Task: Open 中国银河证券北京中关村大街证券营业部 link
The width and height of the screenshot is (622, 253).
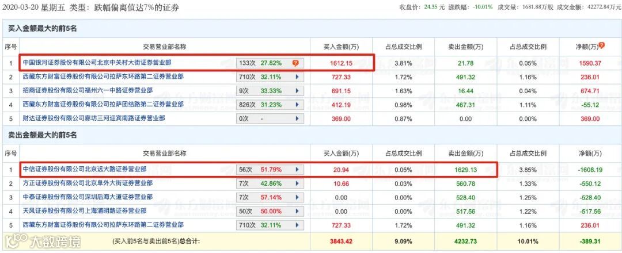Action: tap(97, 63)
